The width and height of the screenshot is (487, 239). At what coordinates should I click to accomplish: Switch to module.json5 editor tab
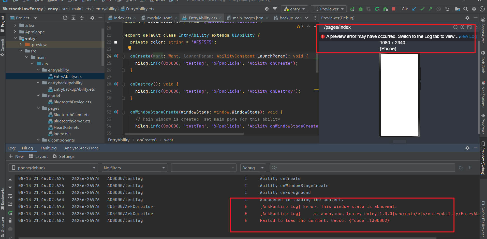pos(160,18)
